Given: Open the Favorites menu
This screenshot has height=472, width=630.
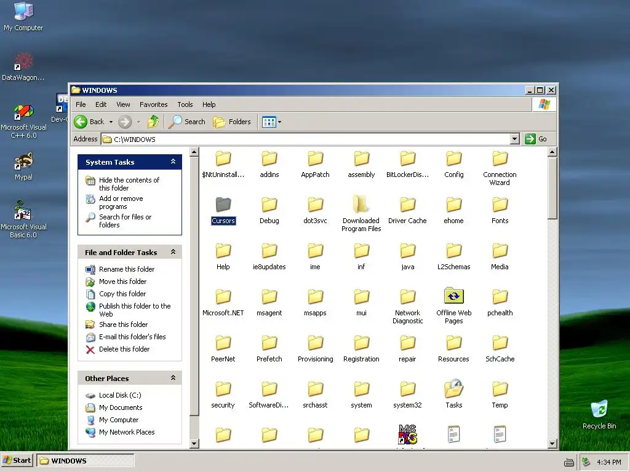Looking at the screenshot, I should click(x=153, y=104).
